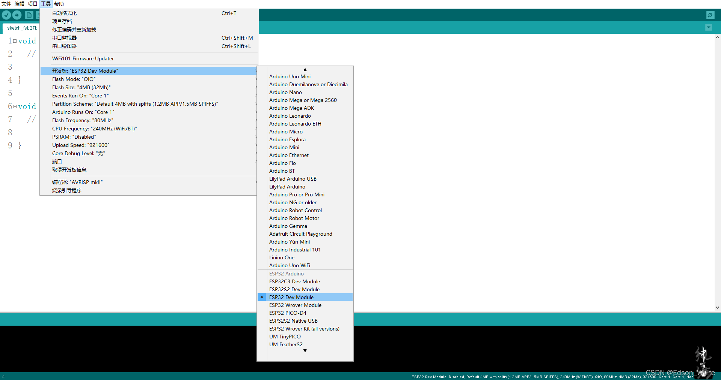Click 取得开发板信息 menu entry
Image resolution: width=721 pixels, height=380 pixels.
pyautogui.click(x=149, y=170)
